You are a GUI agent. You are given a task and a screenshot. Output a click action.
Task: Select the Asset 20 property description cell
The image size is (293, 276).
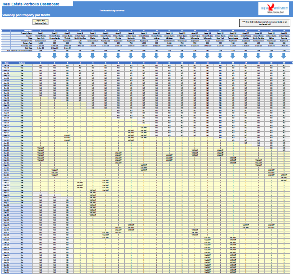pyautogui.click(x=284, y=33)
